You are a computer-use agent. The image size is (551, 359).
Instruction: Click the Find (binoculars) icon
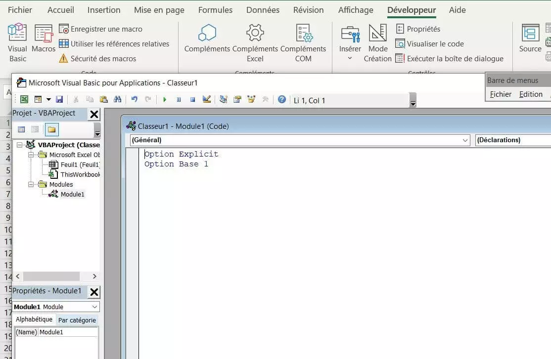click(119, 99)
